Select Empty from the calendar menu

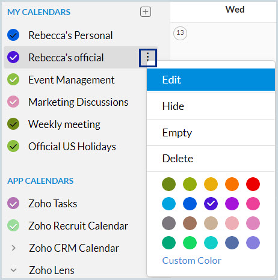click(211, 132)
